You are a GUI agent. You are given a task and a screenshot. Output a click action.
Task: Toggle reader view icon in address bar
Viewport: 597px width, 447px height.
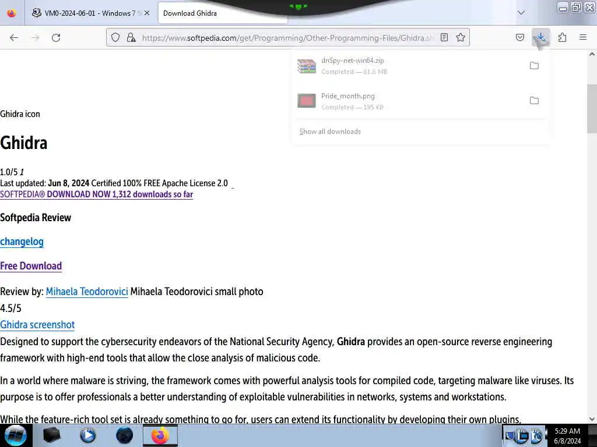[444, 37]
